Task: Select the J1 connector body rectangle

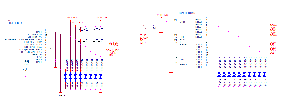Action: 25,47
